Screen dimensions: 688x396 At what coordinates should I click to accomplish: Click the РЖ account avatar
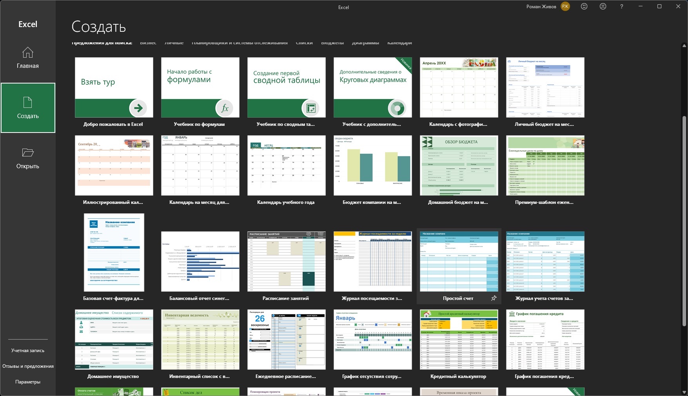pos(565,6)
